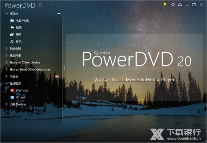Screen dimensions: 207x143
Task: Select the 媒体库 heading text
Action: click(14, 13)
